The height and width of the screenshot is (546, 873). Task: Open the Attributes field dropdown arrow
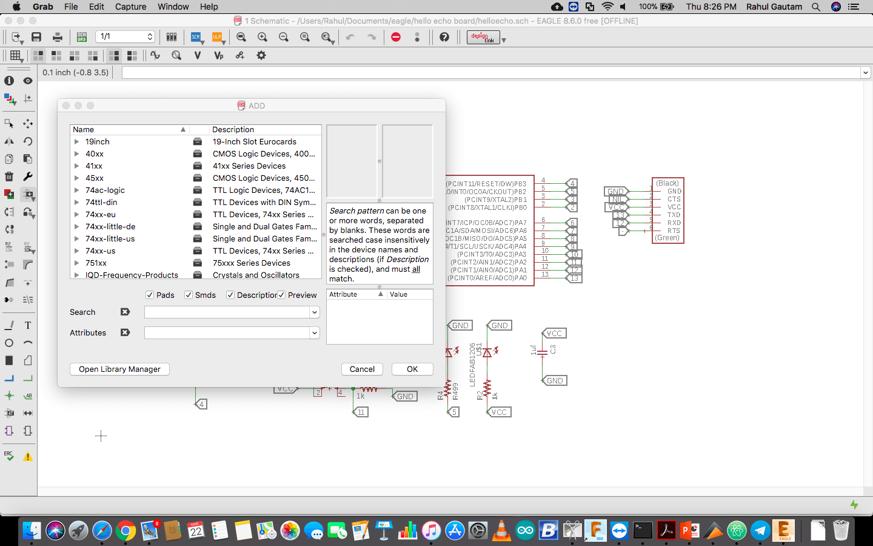click(314, 332)
